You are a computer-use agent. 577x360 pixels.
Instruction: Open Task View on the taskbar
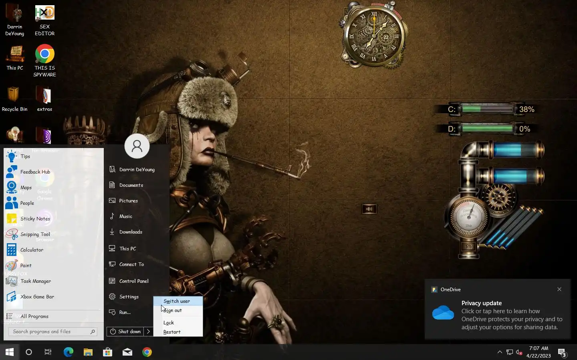click(48, 352)
